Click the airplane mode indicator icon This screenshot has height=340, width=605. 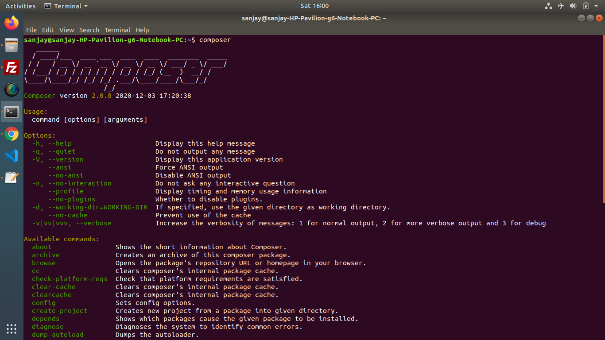(561, 6)
